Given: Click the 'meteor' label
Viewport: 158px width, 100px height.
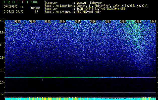Looking at the screenshot, I should [36, 8].
